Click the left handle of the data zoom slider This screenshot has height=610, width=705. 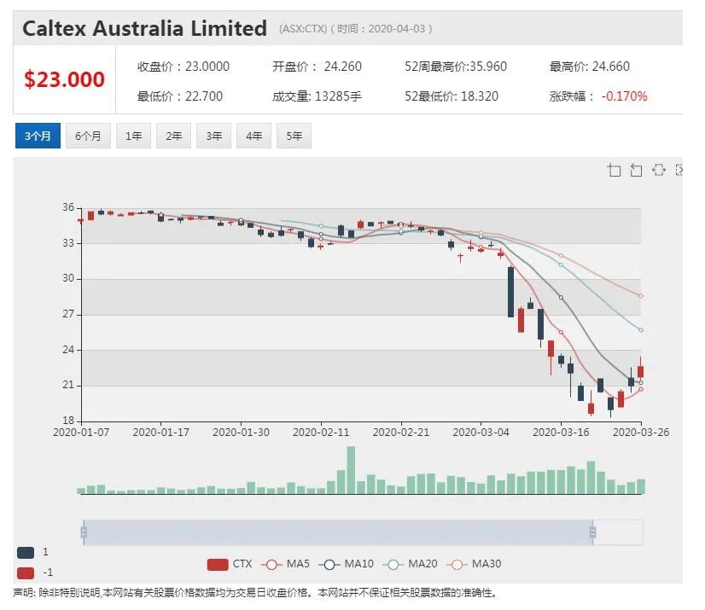pyautogui.click(x=84, y=532)
